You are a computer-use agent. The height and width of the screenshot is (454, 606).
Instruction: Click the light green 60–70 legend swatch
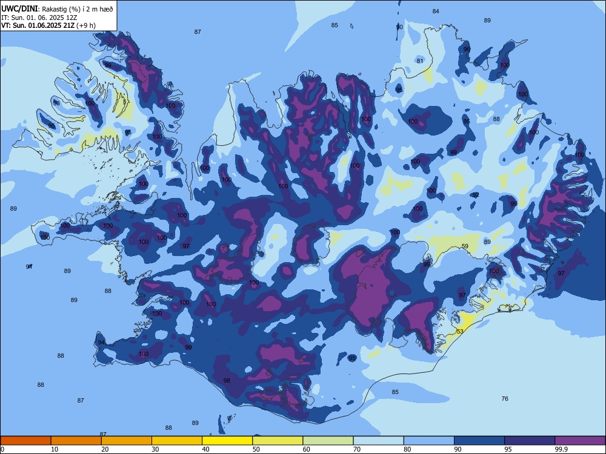(x=328, y=441)
